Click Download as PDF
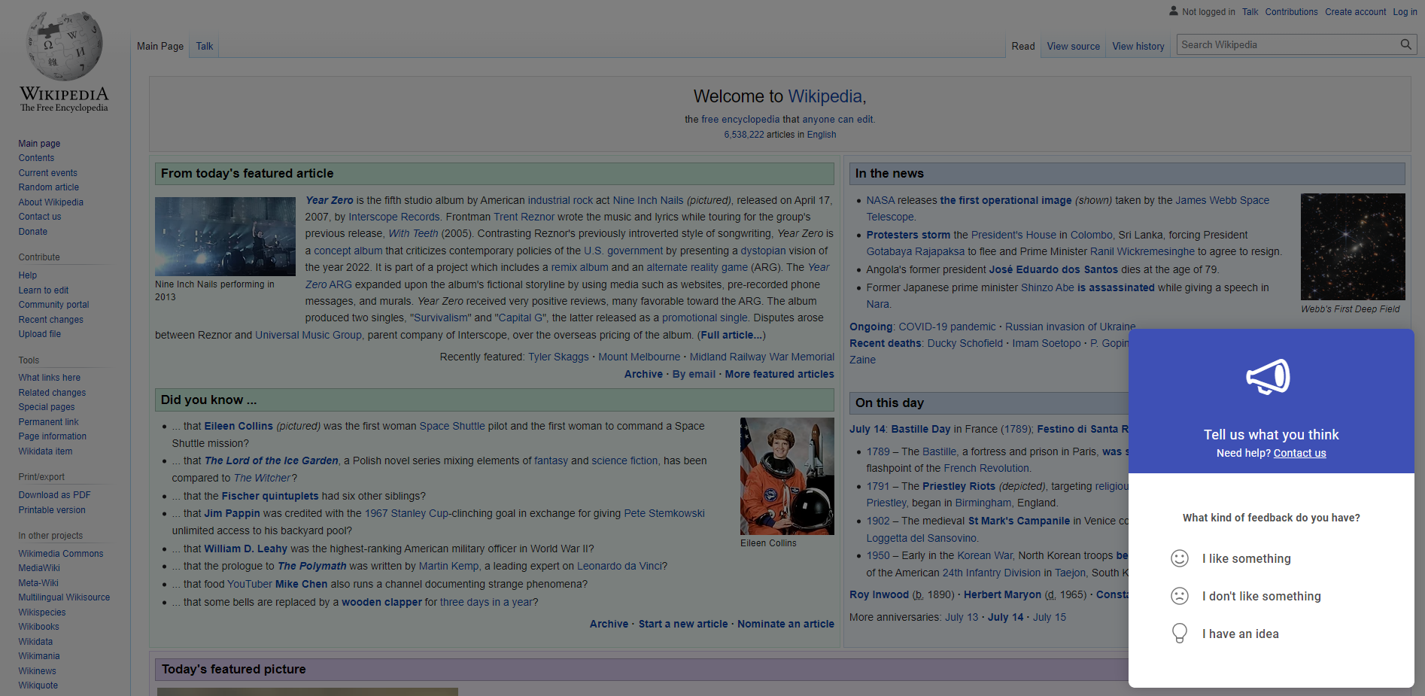Screen dimensions: 1425x696 pos(54,495)
